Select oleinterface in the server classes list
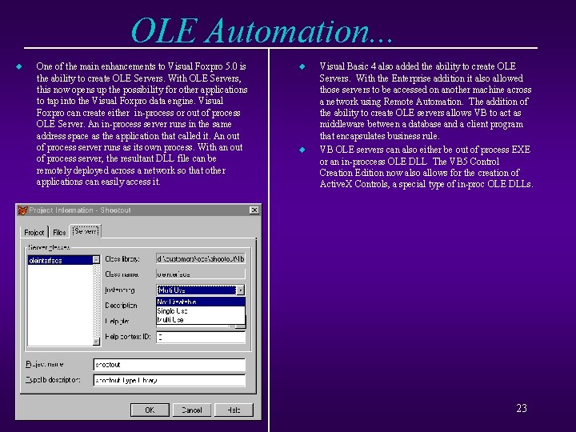The width and height of the screenshot is (576, 432). (60, 260)
